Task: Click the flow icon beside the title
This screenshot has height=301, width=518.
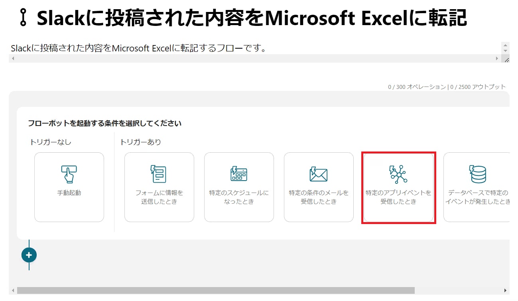Action: pos(23,18)
